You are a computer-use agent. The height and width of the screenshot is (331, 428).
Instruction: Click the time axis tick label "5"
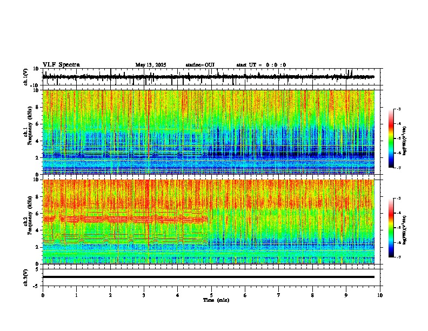point(211,295)
